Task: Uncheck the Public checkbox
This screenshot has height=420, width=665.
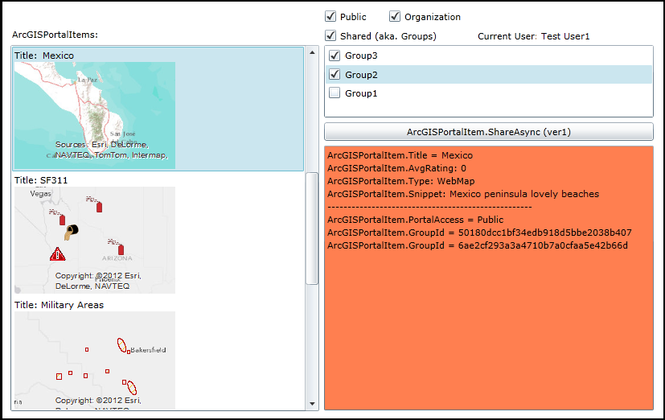Action: coord(330,17)
